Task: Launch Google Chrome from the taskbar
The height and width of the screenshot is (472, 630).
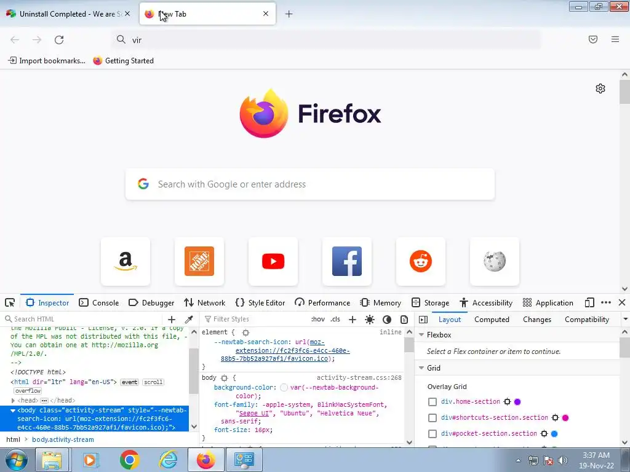Action: pyautogui.click(x=129, y=460)
